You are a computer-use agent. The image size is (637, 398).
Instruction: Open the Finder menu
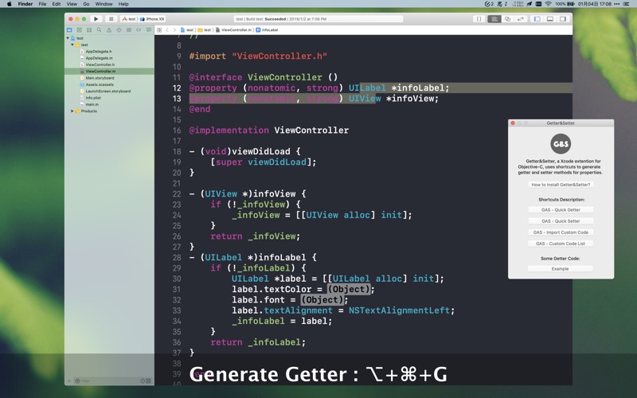pyautogui.click(x=25, y=4)
